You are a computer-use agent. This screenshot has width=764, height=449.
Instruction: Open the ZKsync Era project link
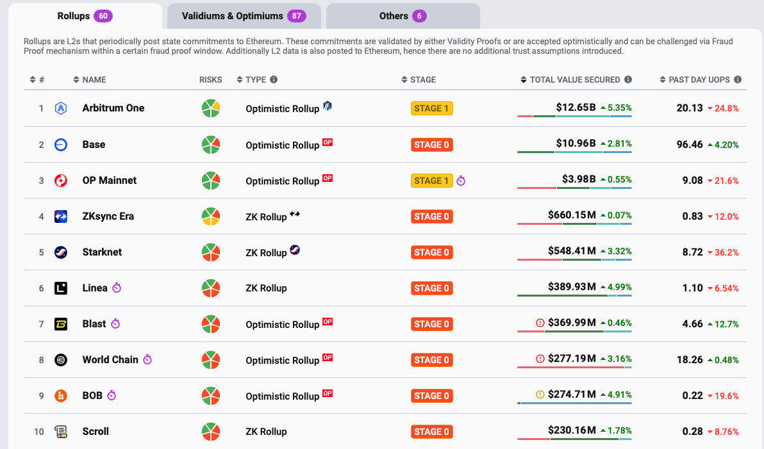point(108,216)
